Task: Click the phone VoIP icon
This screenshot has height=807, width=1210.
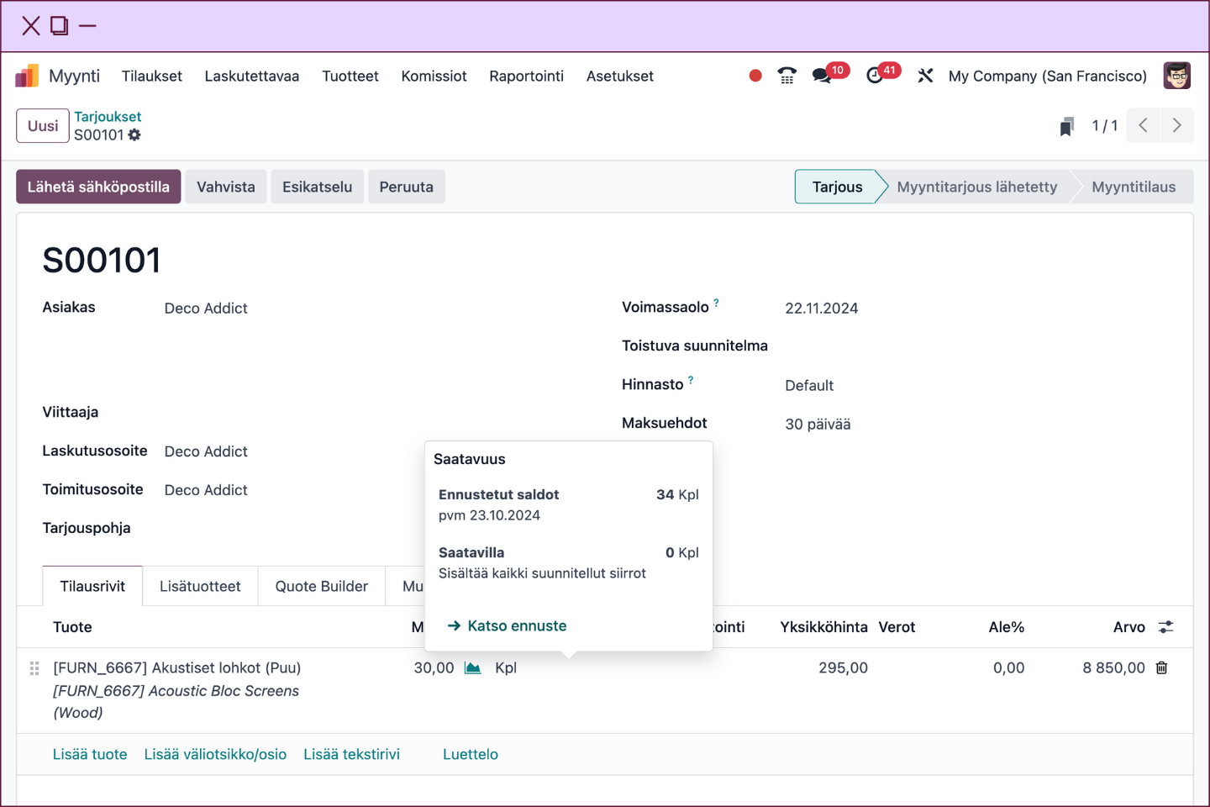Action: pyautogui.click(x=786, y=76)
